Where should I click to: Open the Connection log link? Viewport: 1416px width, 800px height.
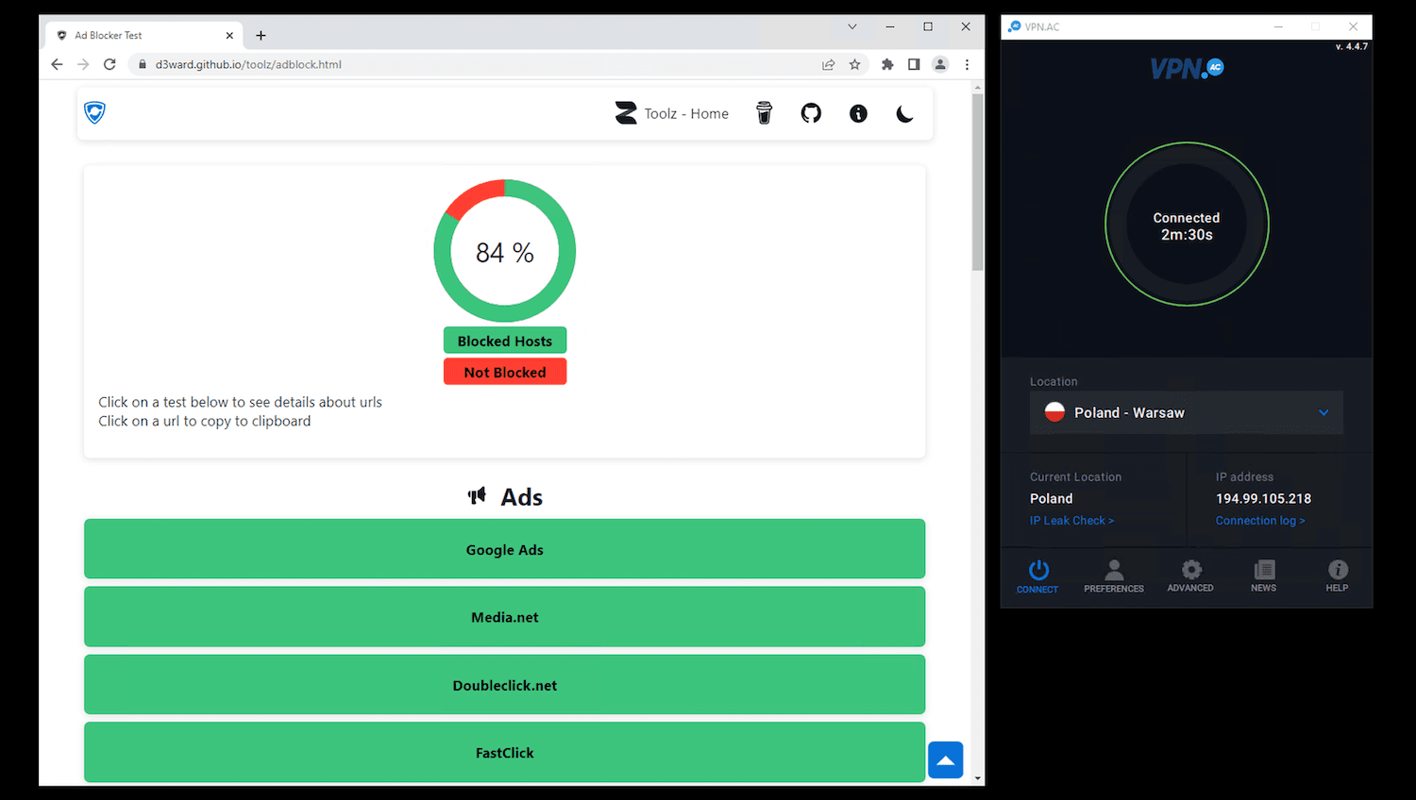tap(1259, 520)
